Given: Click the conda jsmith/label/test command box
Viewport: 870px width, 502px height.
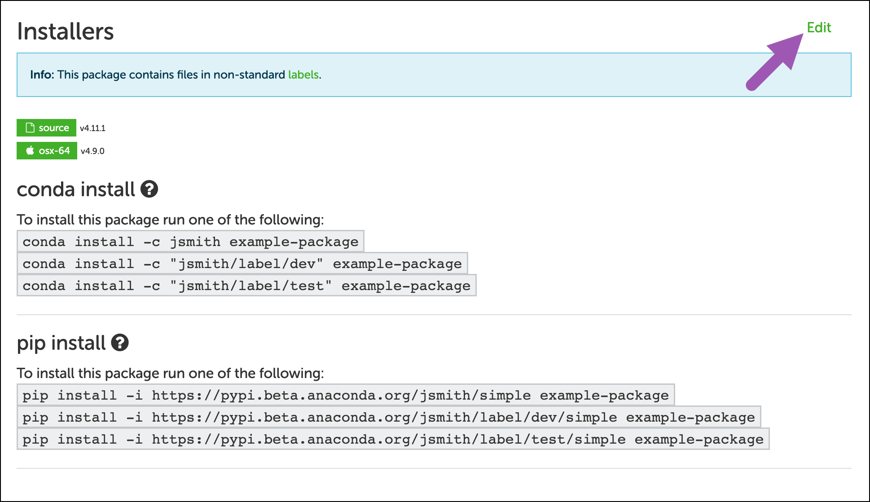Looking at the screenshot, I should click(x=246, y=286).
